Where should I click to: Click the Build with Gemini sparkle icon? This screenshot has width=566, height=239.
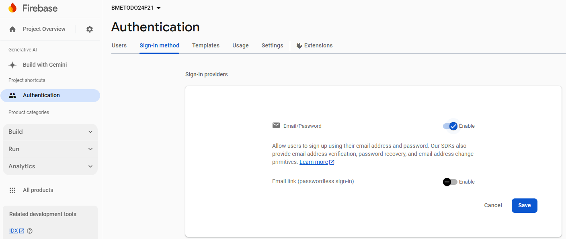[12, 65]
